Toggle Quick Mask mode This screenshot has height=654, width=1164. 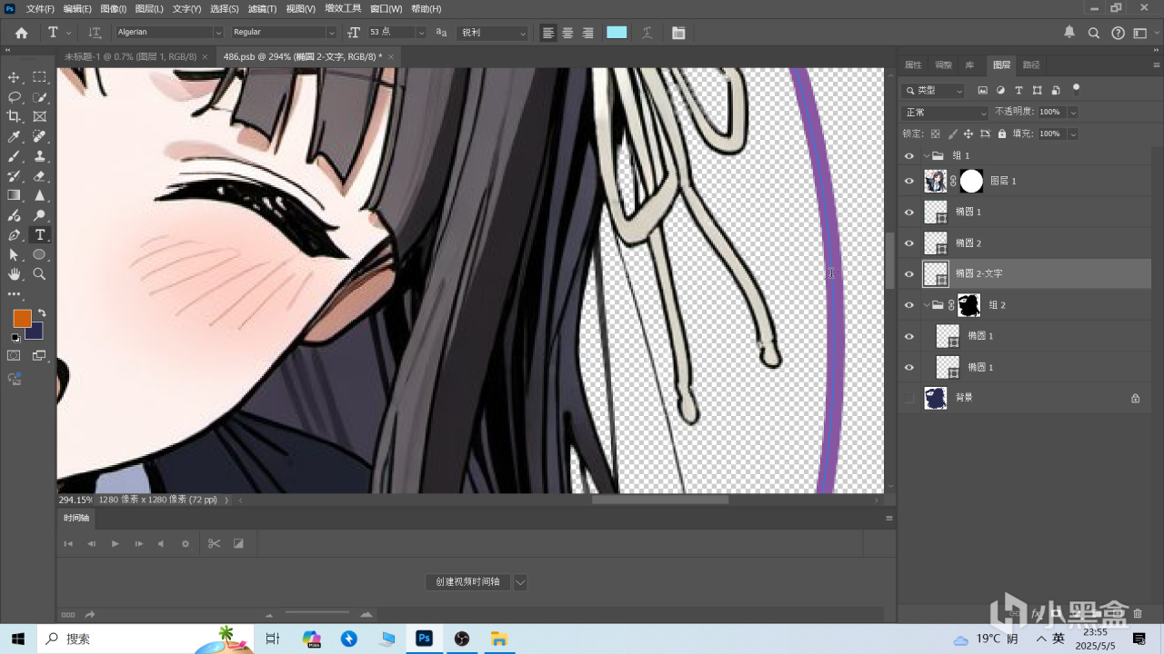14,356
